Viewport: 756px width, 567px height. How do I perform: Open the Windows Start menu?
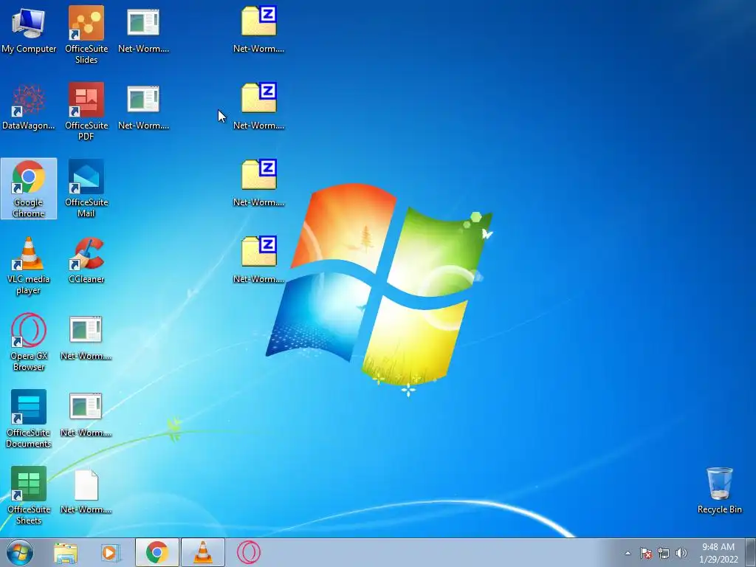20,552
